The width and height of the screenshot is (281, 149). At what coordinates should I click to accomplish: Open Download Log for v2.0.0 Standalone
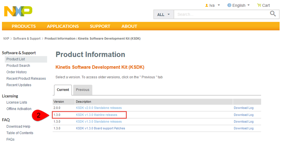[244, 108]
